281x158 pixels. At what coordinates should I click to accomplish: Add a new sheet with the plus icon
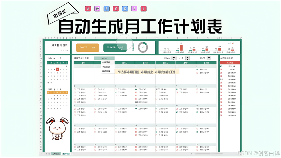coord(72,154)
